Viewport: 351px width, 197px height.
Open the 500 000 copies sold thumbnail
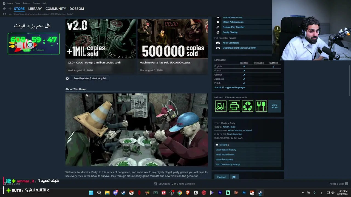coord(173,39)
